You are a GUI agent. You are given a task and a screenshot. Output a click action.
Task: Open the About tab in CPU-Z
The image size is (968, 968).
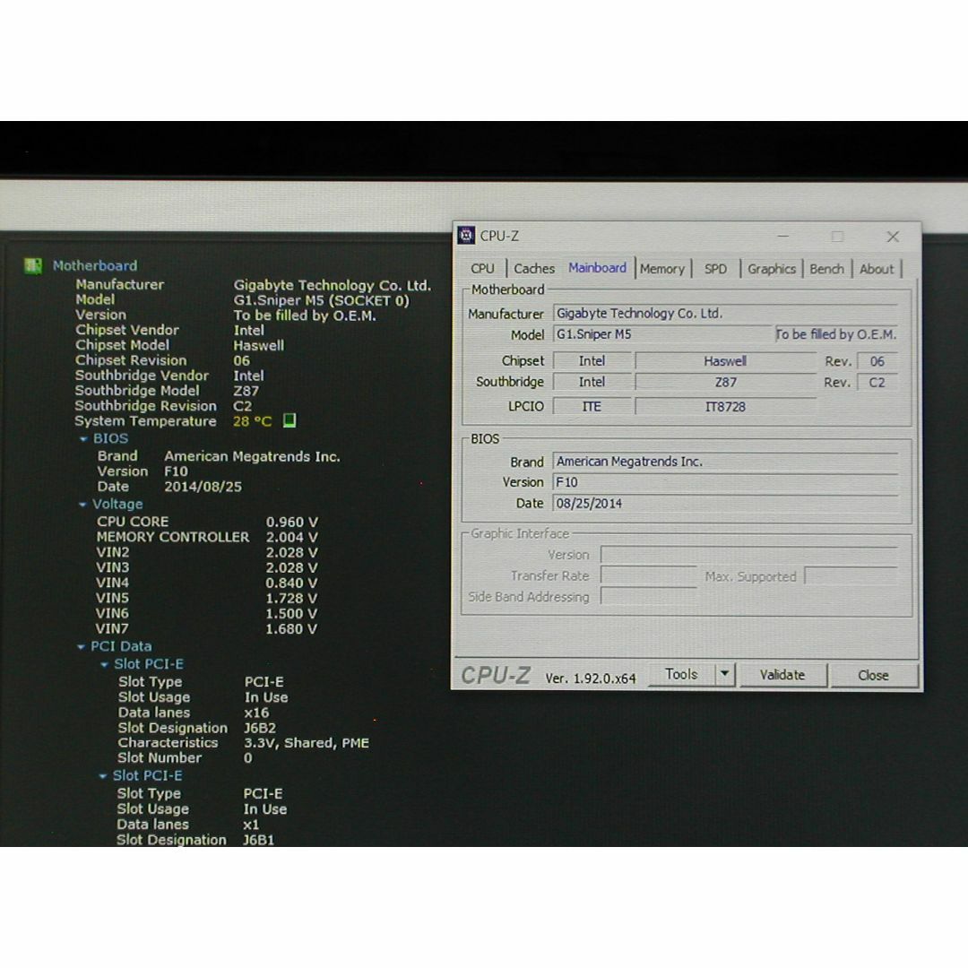(877, 269)
